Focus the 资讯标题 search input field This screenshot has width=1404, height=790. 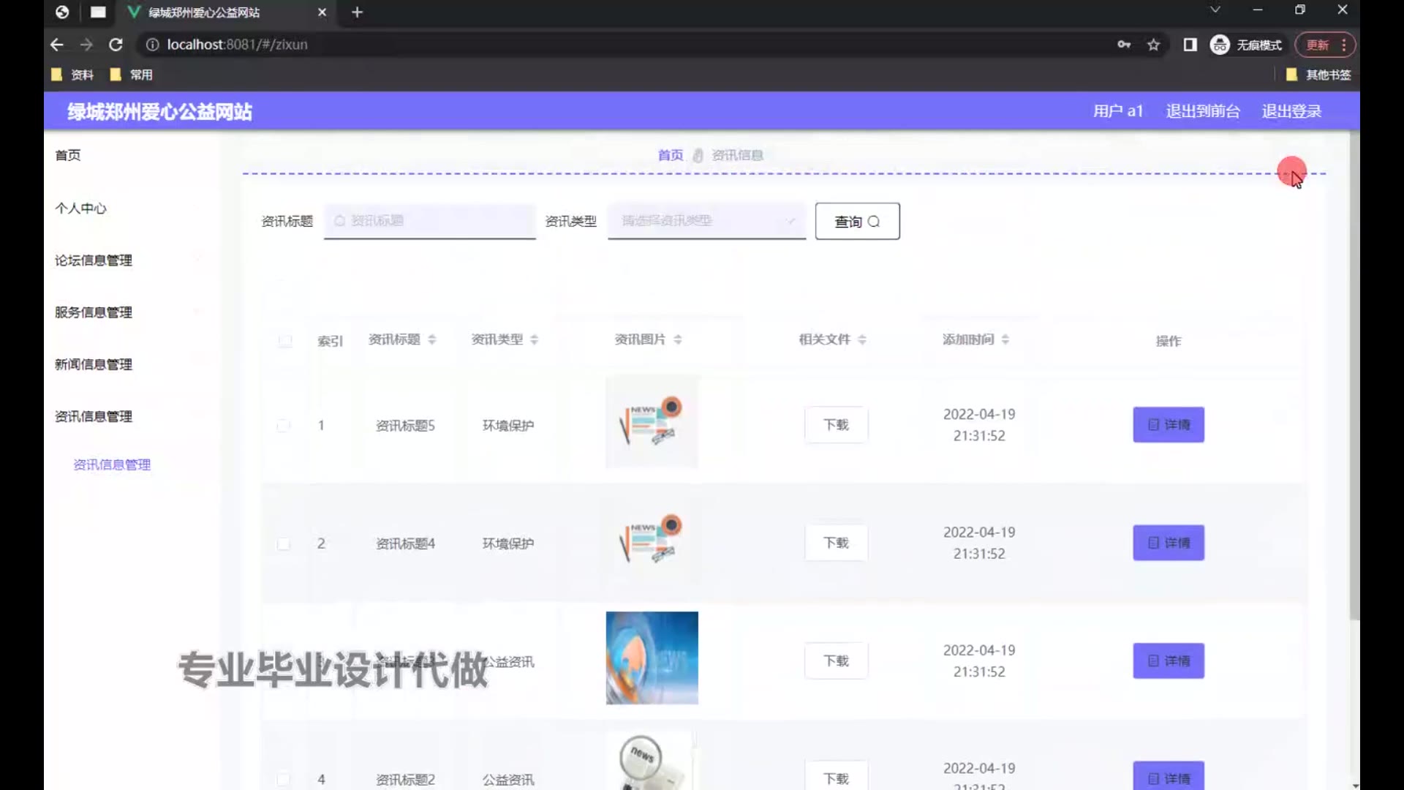430,221
